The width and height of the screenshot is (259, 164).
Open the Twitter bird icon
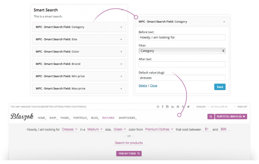(188, 107)
